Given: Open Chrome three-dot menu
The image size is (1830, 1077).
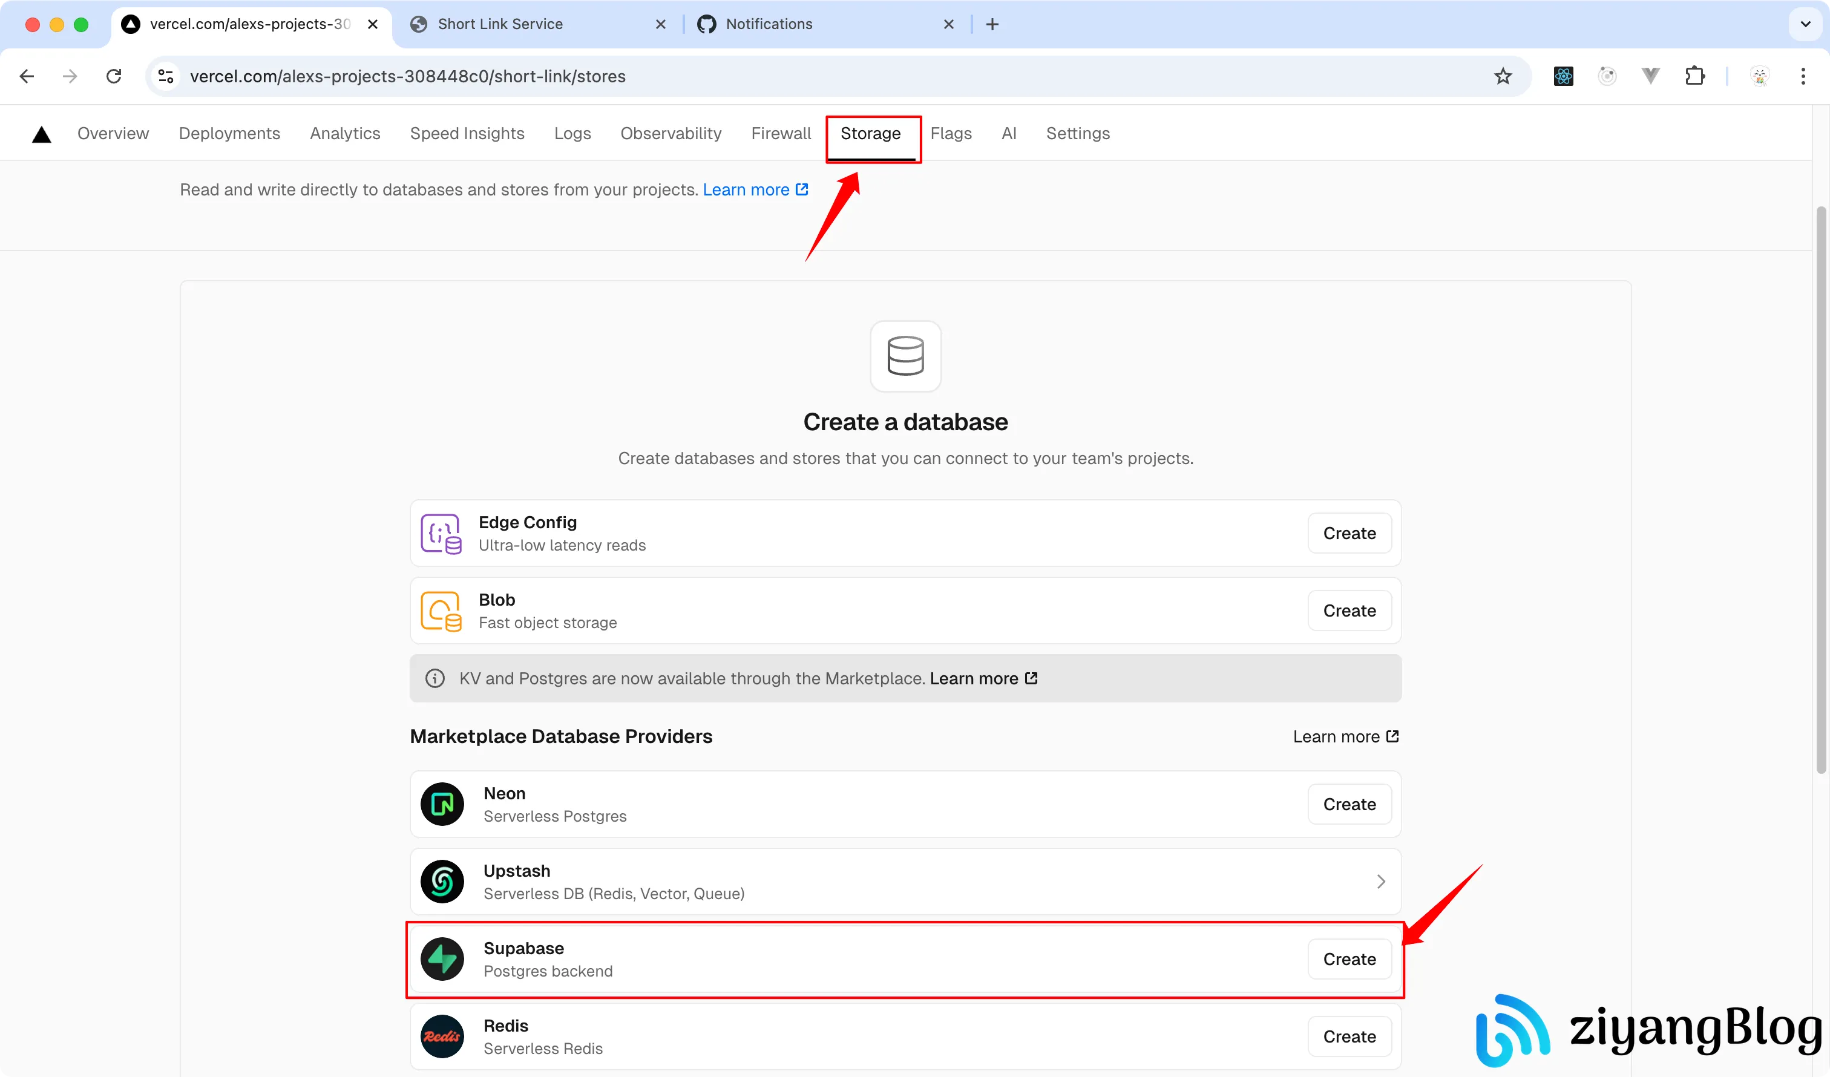Looking at the screenshot, I should point(1803,76).
